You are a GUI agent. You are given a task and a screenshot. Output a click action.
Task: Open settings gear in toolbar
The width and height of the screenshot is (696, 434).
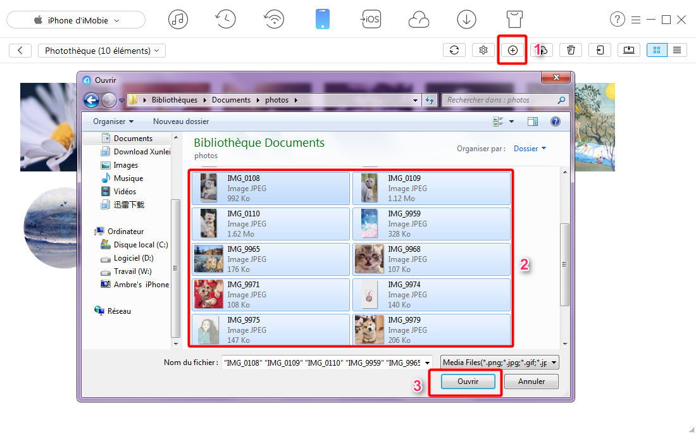tap(483, 50)
